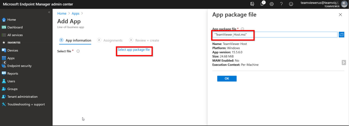Show info tooltip next to Select file
The height and width of the screenshot is (126, 349).
78,51
